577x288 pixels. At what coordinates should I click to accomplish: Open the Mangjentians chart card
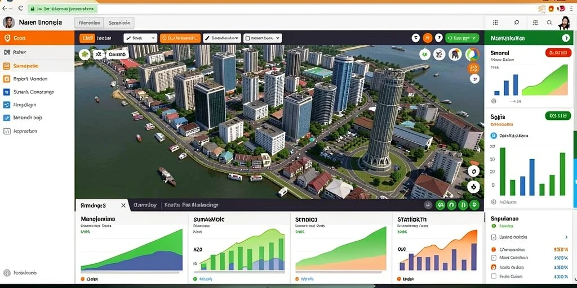[132, 248]
